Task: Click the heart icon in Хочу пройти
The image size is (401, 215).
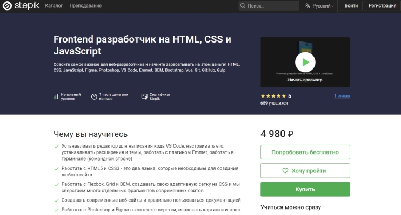Action: click(x=285, y=171)
